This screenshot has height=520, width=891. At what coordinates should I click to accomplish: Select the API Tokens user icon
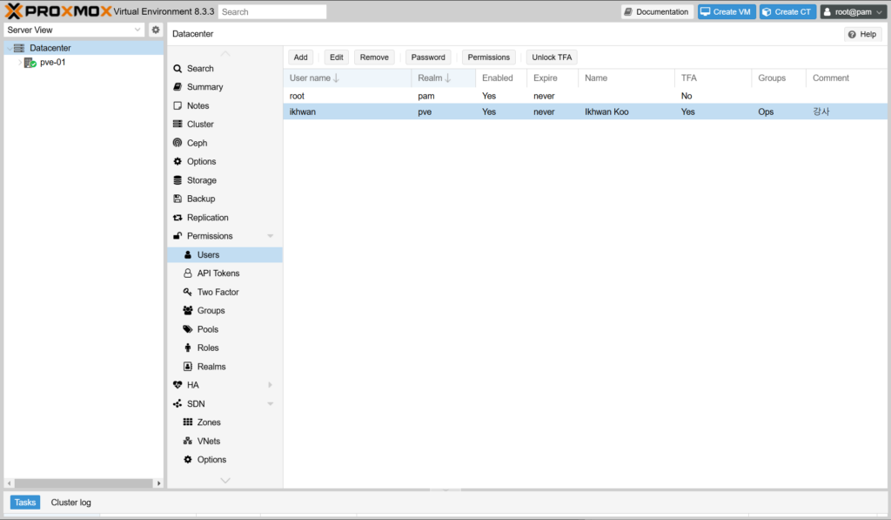tap(188, 274)
